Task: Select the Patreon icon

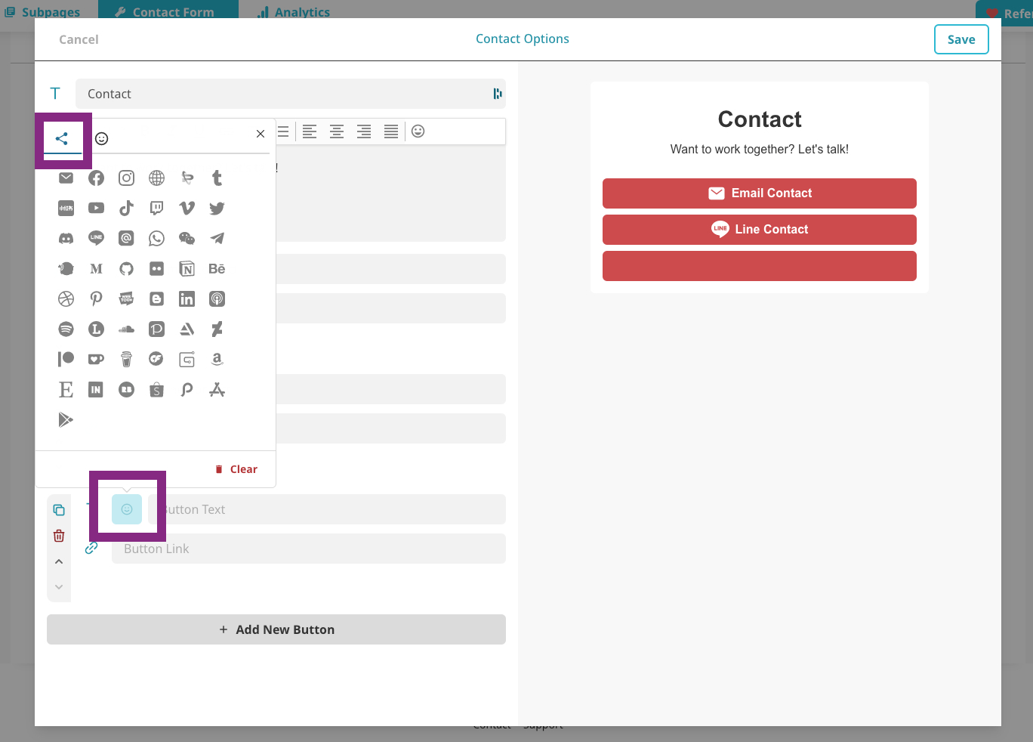Action: (66, 360)
